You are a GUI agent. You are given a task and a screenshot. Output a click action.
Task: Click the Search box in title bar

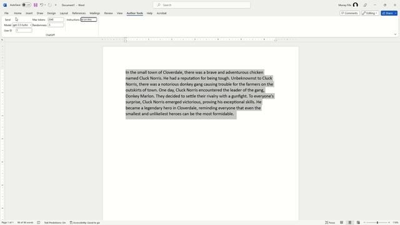click(202, 5)
